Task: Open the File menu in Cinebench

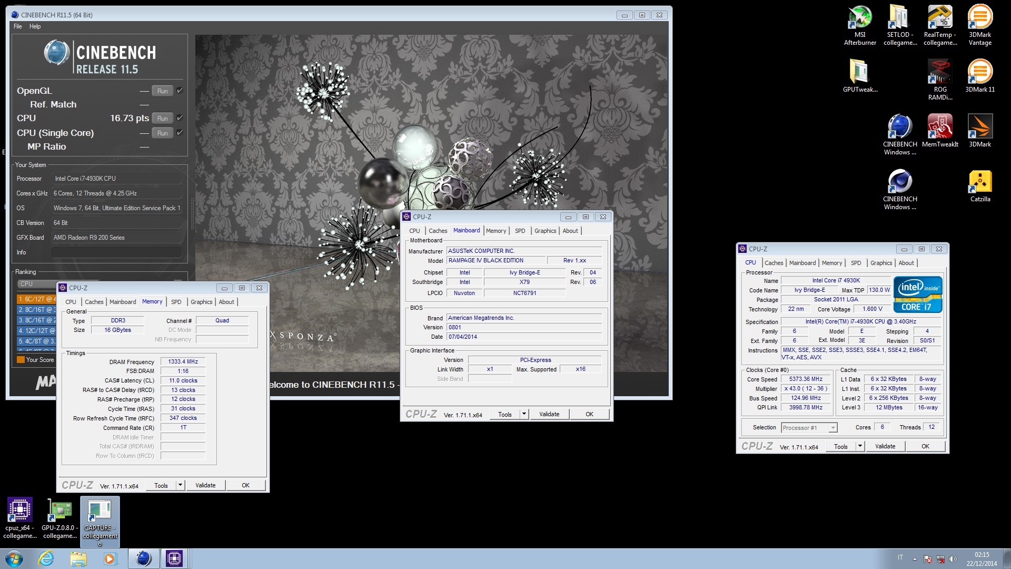Action: pos(18,26)
